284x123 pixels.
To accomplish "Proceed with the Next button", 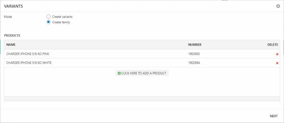I will click(274, 116).
